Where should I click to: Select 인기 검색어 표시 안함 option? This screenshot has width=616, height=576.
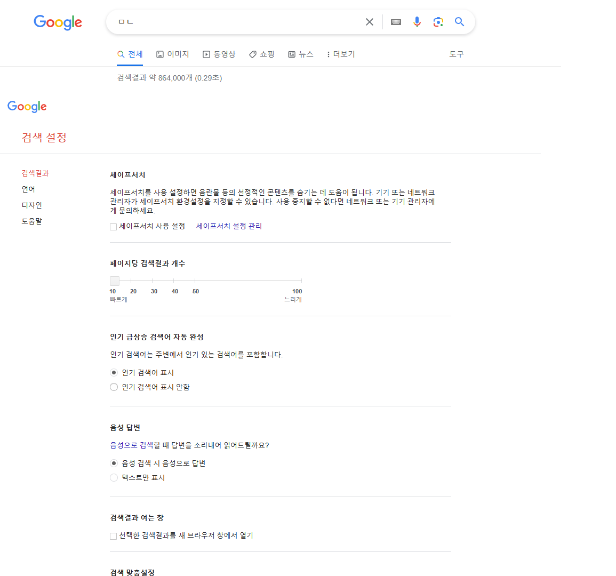pyautogui.click(x=114, y=387)
